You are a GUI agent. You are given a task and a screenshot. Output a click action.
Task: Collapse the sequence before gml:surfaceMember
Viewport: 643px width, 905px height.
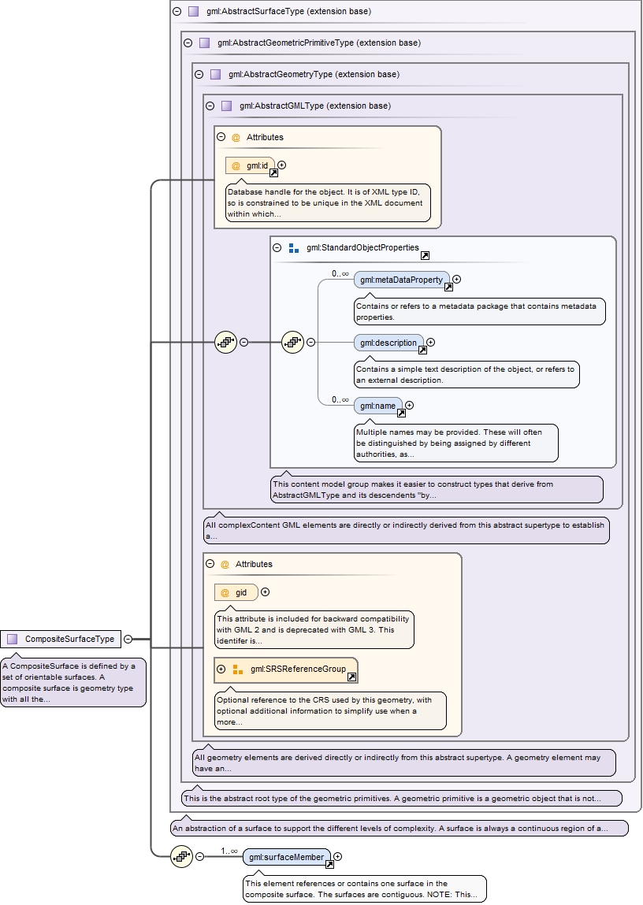[199, 856]
